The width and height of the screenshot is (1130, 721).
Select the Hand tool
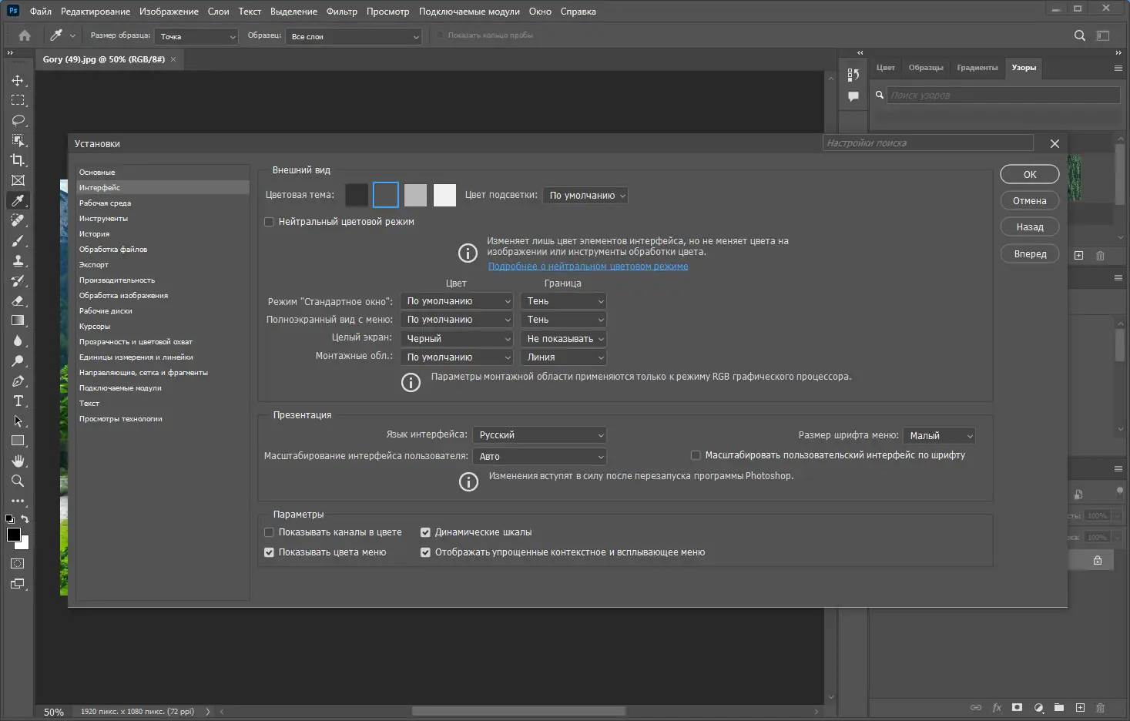[x=18, y=461]
